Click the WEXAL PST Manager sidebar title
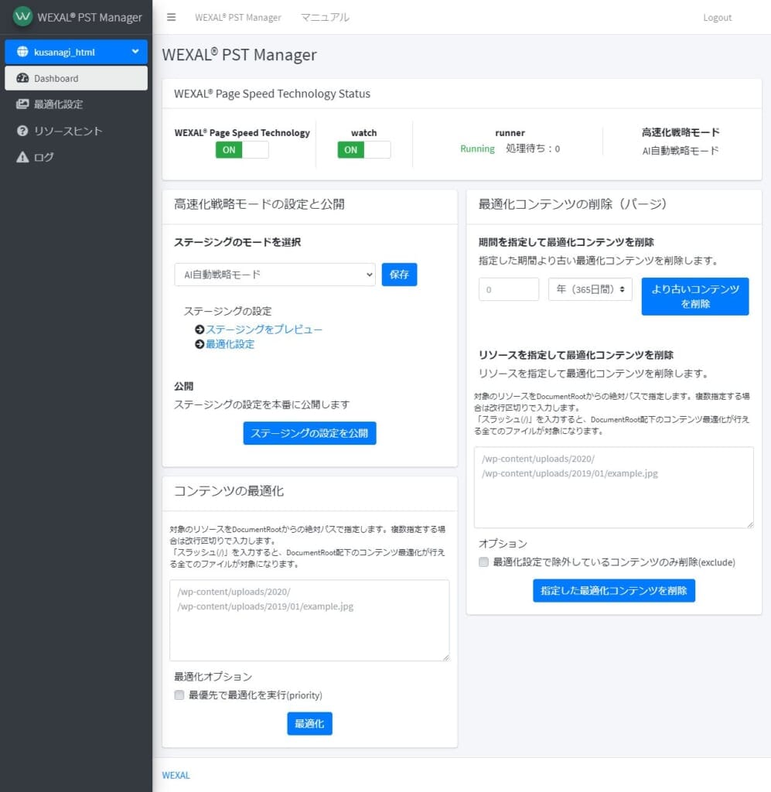Image resolution: width=771 pixels, height=792 pixels. tap(90, 17)
